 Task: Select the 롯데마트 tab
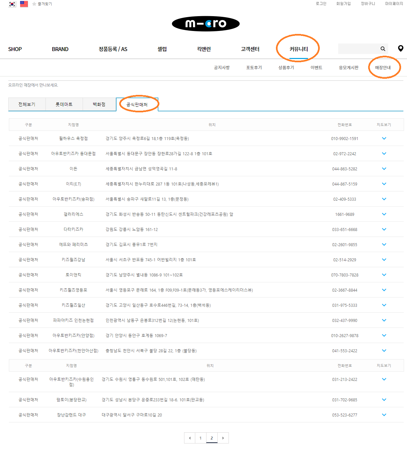pyautogui.click(x=64, y=104)
